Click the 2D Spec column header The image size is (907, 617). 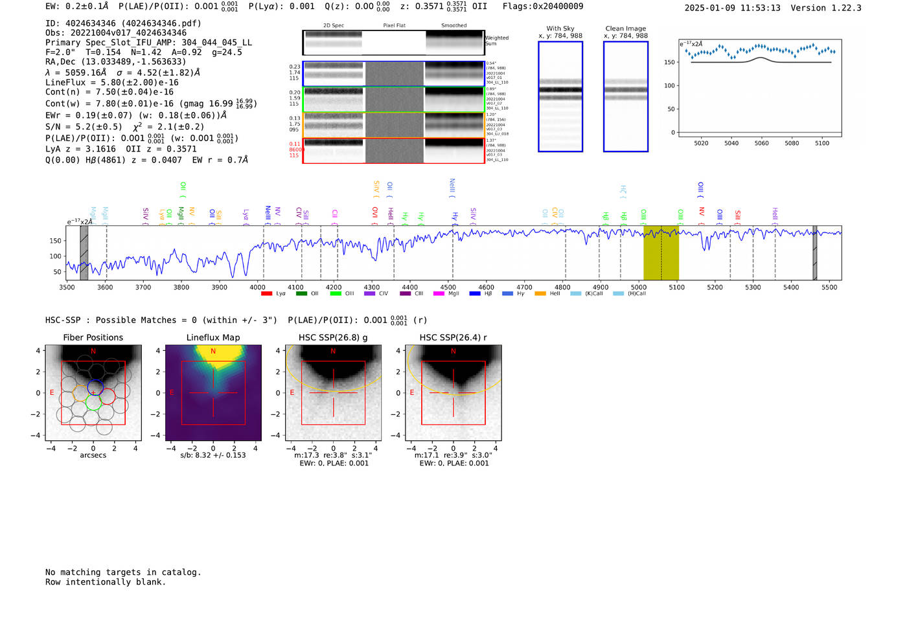coord(333,26)
